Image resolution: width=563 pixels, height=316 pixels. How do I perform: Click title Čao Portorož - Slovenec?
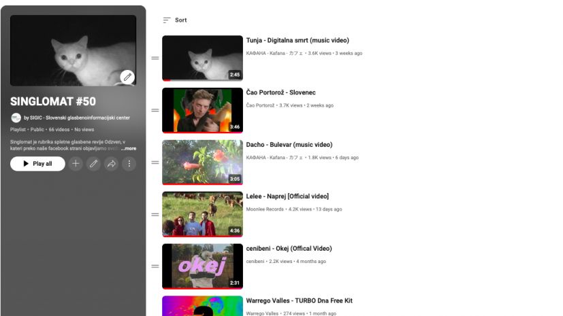coord(280,92)
